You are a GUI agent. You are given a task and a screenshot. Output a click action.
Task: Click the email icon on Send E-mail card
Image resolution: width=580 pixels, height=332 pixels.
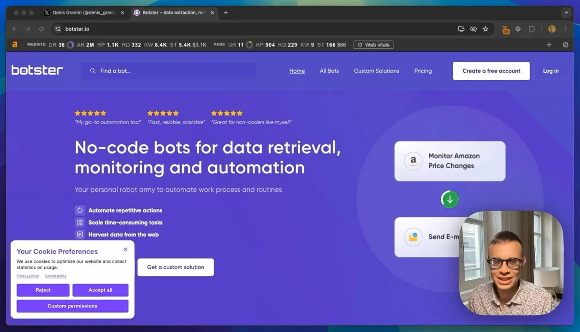413,237
